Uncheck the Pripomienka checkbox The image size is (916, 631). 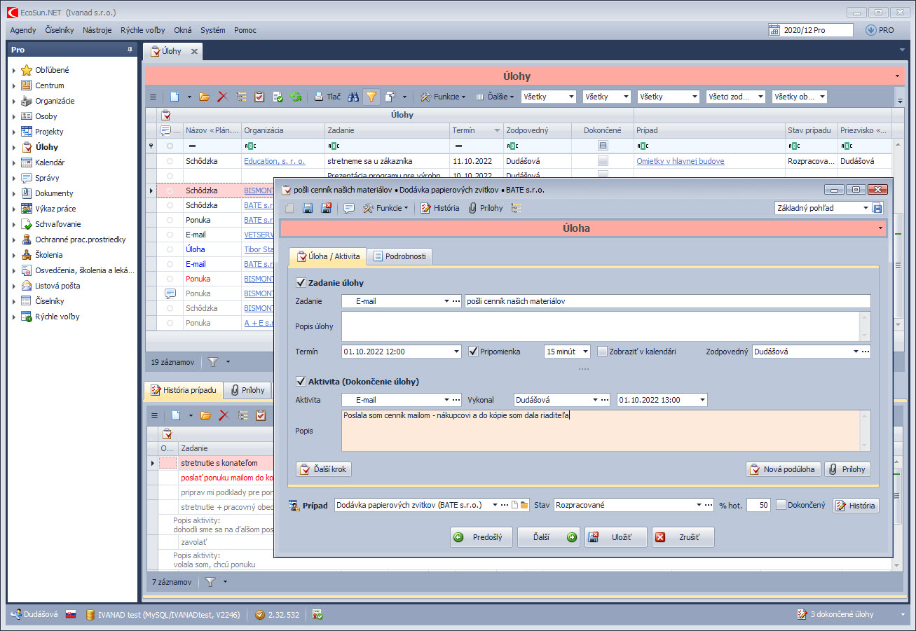point(473,352)
